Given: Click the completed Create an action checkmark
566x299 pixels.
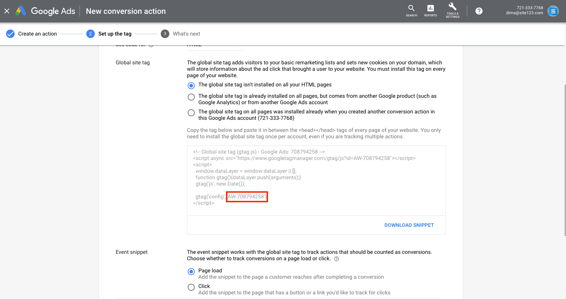Looking at the screenshot, I should (x=10, y=34).
